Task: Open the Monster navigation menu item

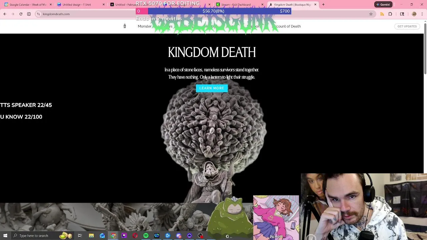Action: click(x=144, y=26)
